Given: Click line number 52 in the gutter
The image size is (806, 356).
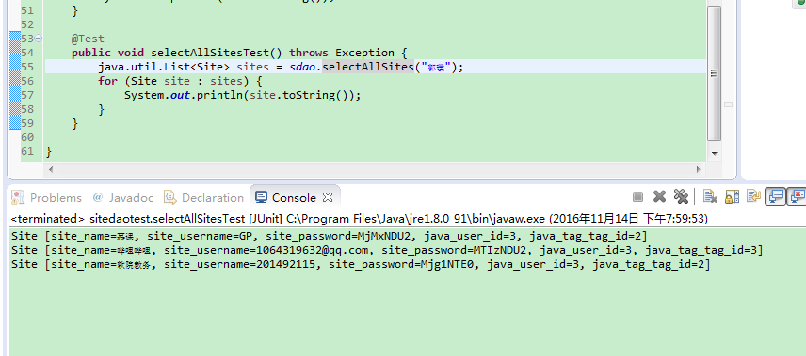Looking at the screenshot, I should click(26, 24).
